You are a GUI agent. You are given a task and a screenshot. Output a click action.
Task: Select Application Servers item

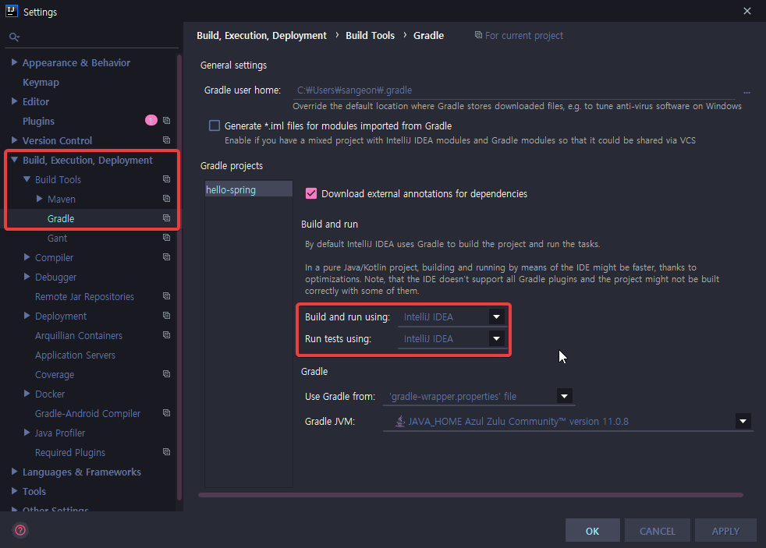pos(75,355)
